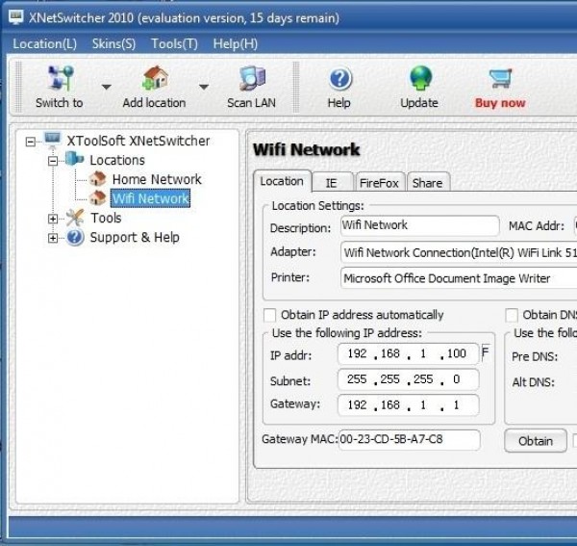Select Support & Help tree item label
The height and width of the screenshot is (546, 577).
135,237
